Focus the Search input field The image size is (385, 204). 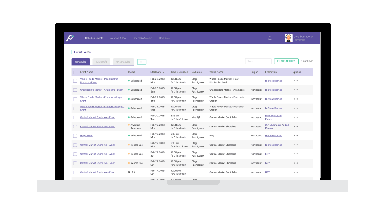point(258,61)
